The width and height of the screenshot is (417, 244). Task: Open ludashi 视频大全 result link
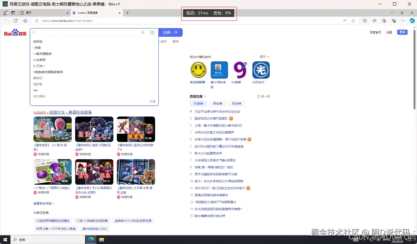[x=63, y=112]
